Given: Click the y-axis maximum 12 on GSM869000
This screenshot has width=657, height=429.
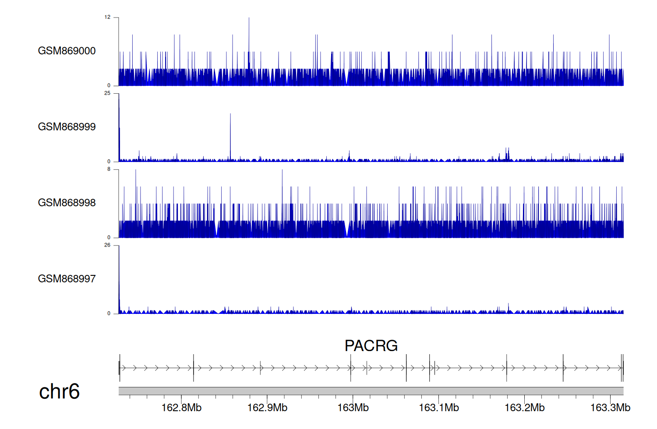Looking at the screenshot, I should point(107,18).
